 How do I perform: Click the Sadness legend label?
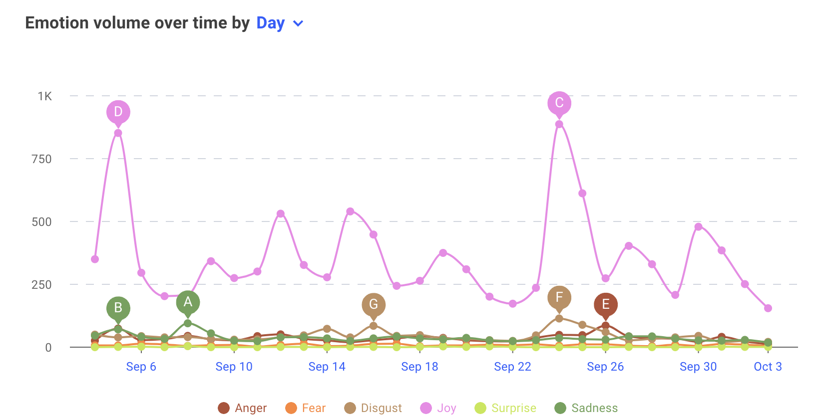[594, 408]
